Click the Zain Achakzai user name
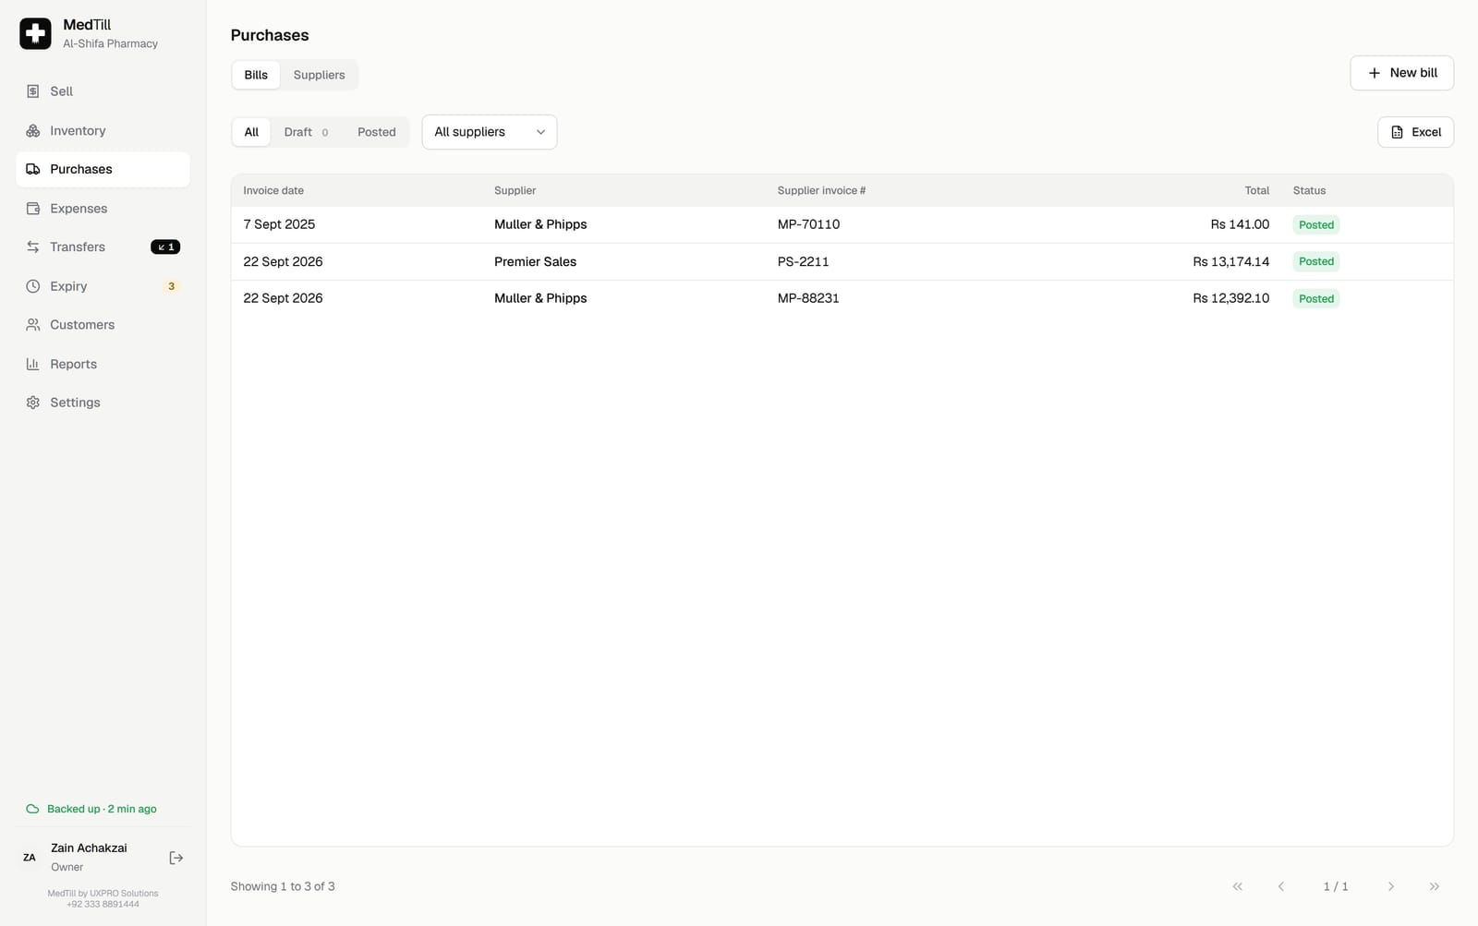This screenshot has height=926, width=1478. [89, 848]
